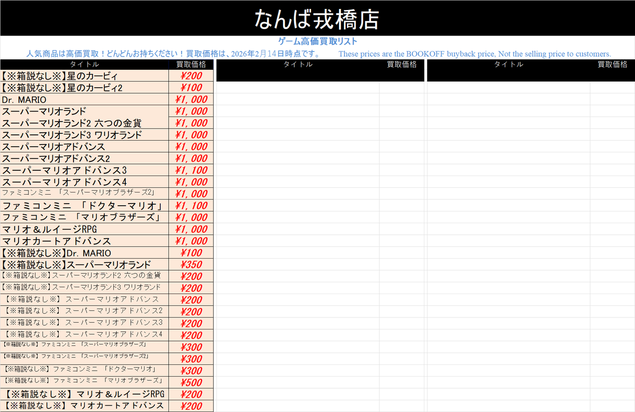Click ¥100 price beside 【※箱説なし※】Dr. MARIO
Screen dimensions: 635x412
click(191, 253)
